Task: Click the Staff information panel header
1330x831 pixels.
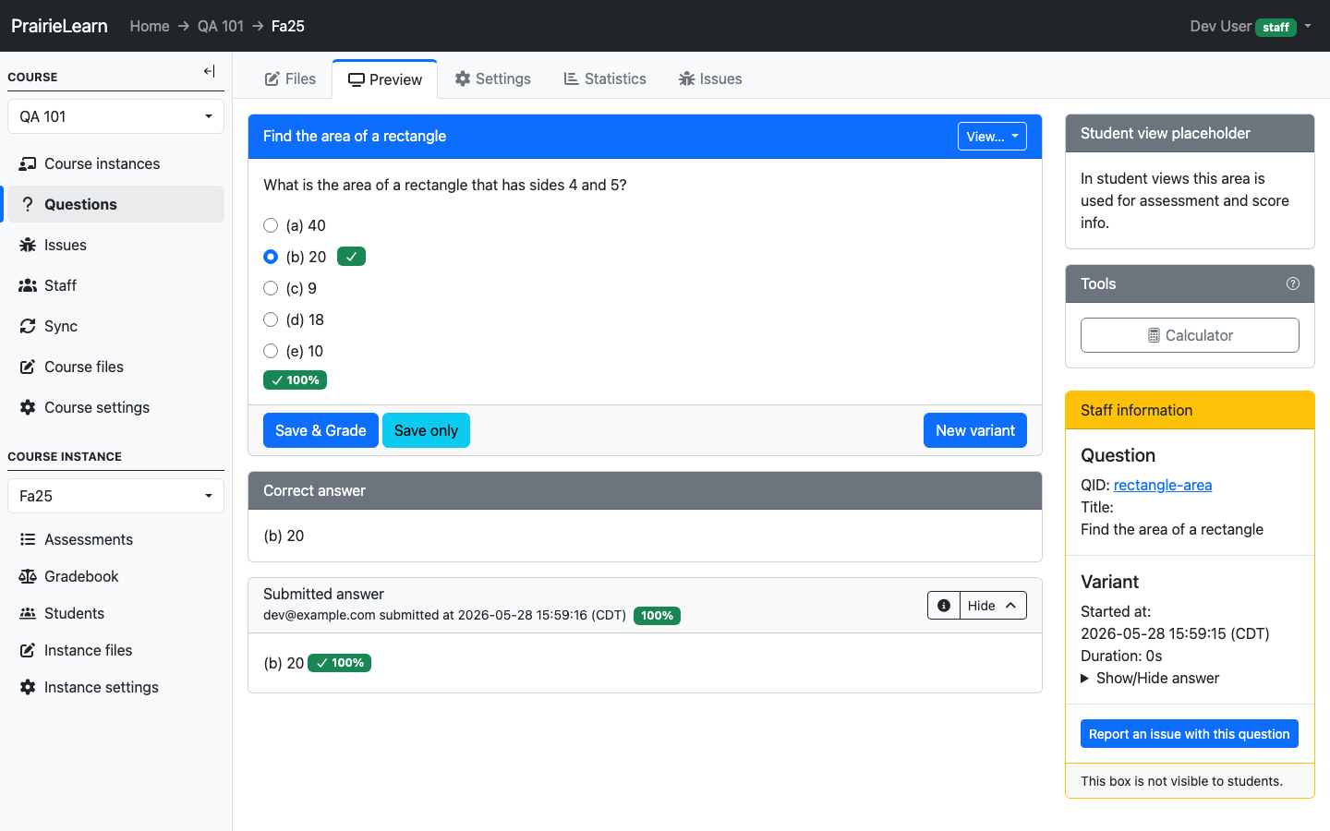Action: (1190, 410)
